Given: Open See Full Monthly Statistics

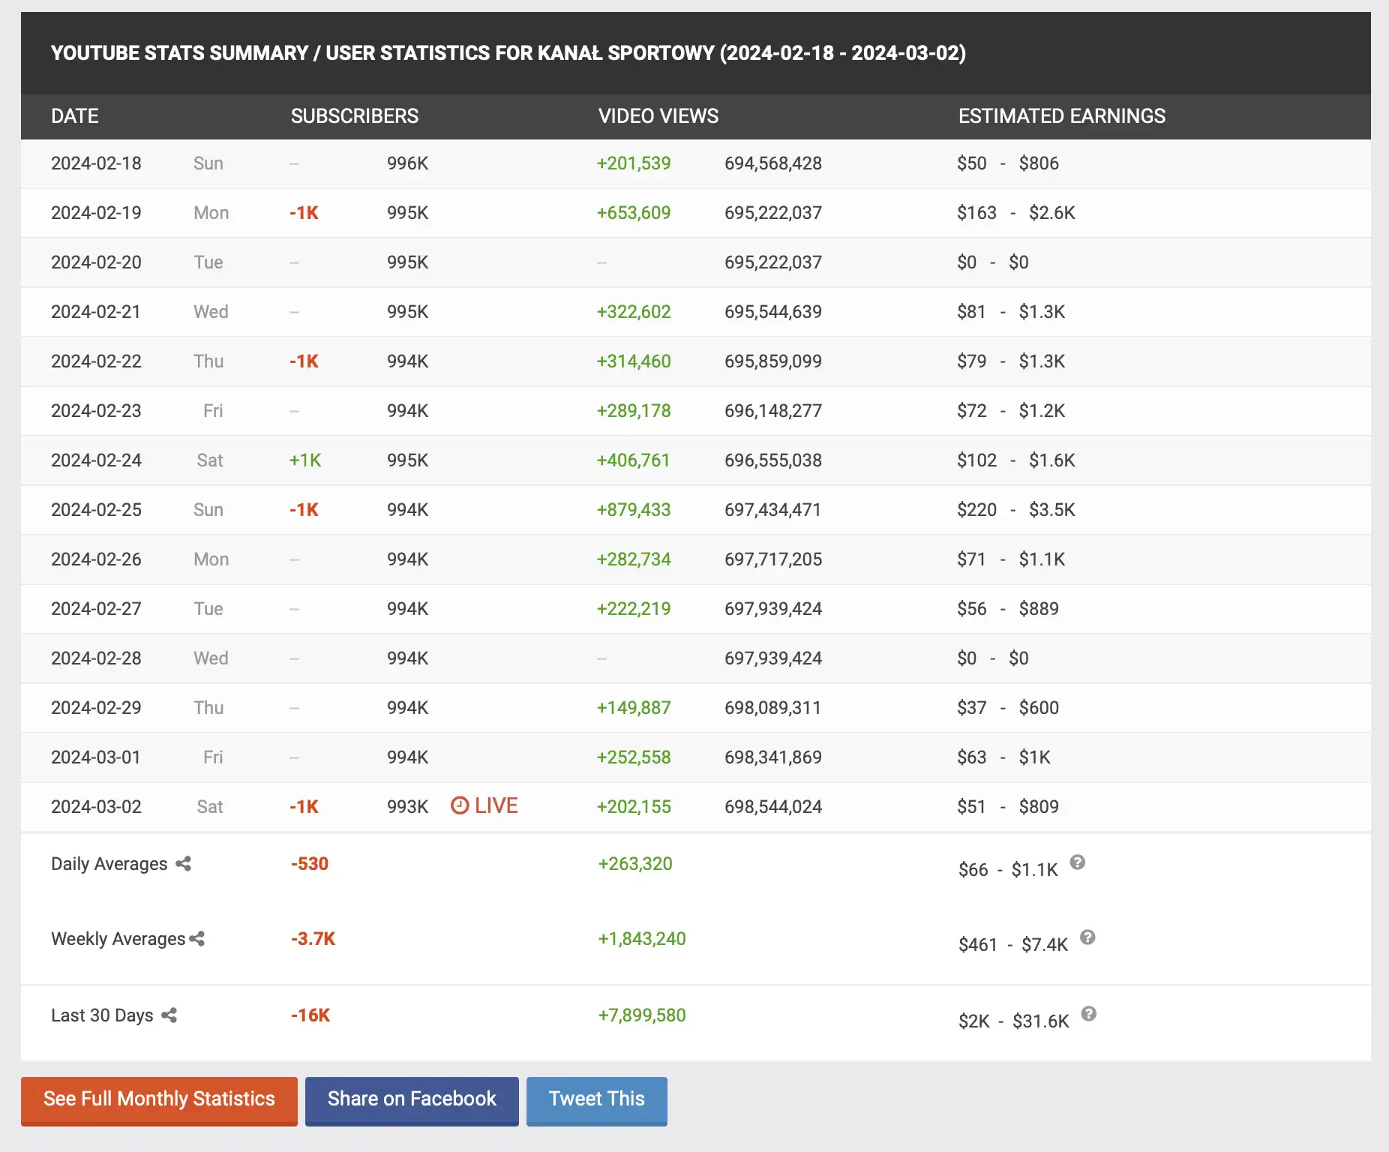Looking at the screenshot, I should 159,1099.
